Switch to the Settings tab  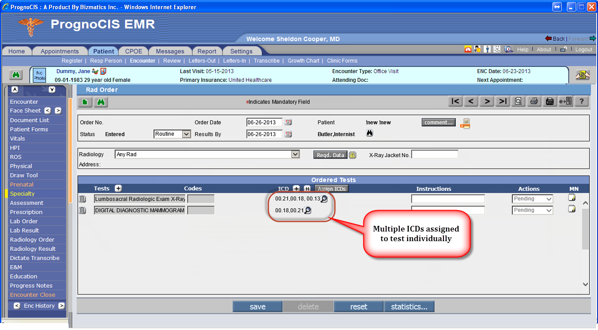point(242,51)
